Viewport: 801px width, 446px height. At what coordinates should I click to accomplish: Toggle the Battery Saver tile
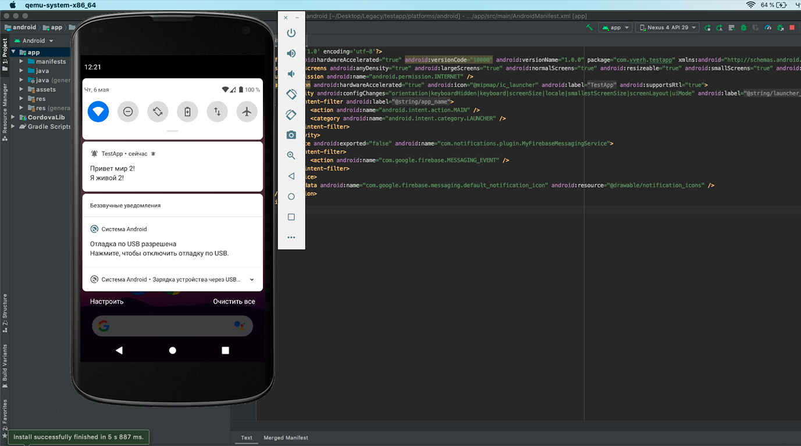(187, 111)
